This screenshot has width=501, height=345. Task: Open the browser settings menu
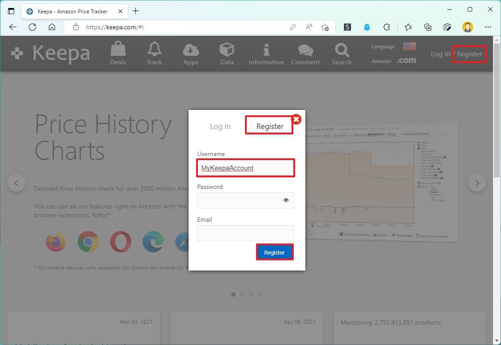[488, 27]
